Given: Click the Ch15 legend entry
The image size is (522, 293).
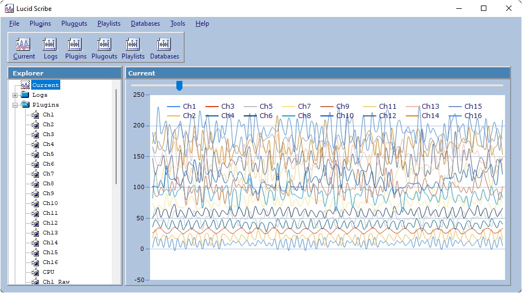Looking at the screenshot, I should point(466,106).
